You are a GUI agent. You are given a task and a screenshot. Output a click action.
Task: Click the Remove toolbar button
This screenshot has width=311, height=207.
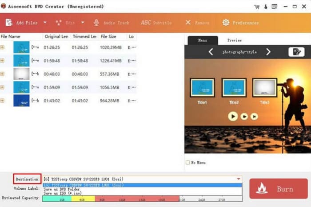[197, 23]
